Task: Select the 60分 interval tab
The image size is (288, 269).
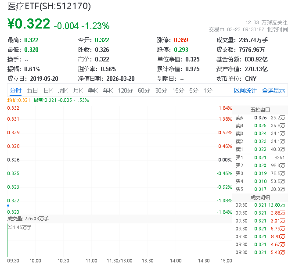Action: click(144, 90)
